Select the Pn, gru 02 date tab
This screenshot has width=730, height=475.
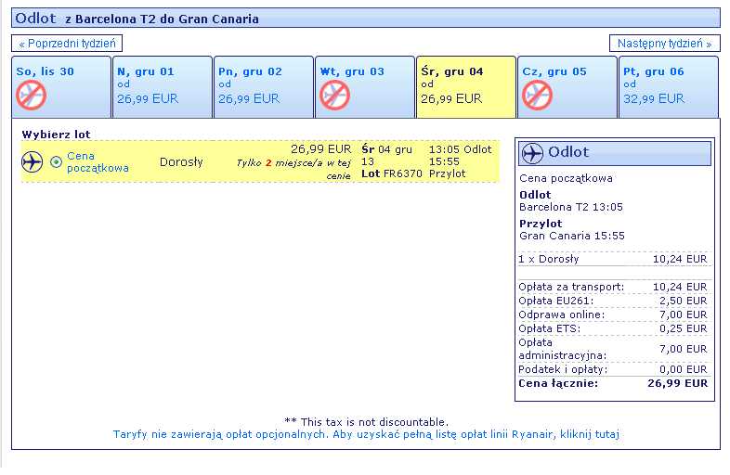click(x=264, y=87)
